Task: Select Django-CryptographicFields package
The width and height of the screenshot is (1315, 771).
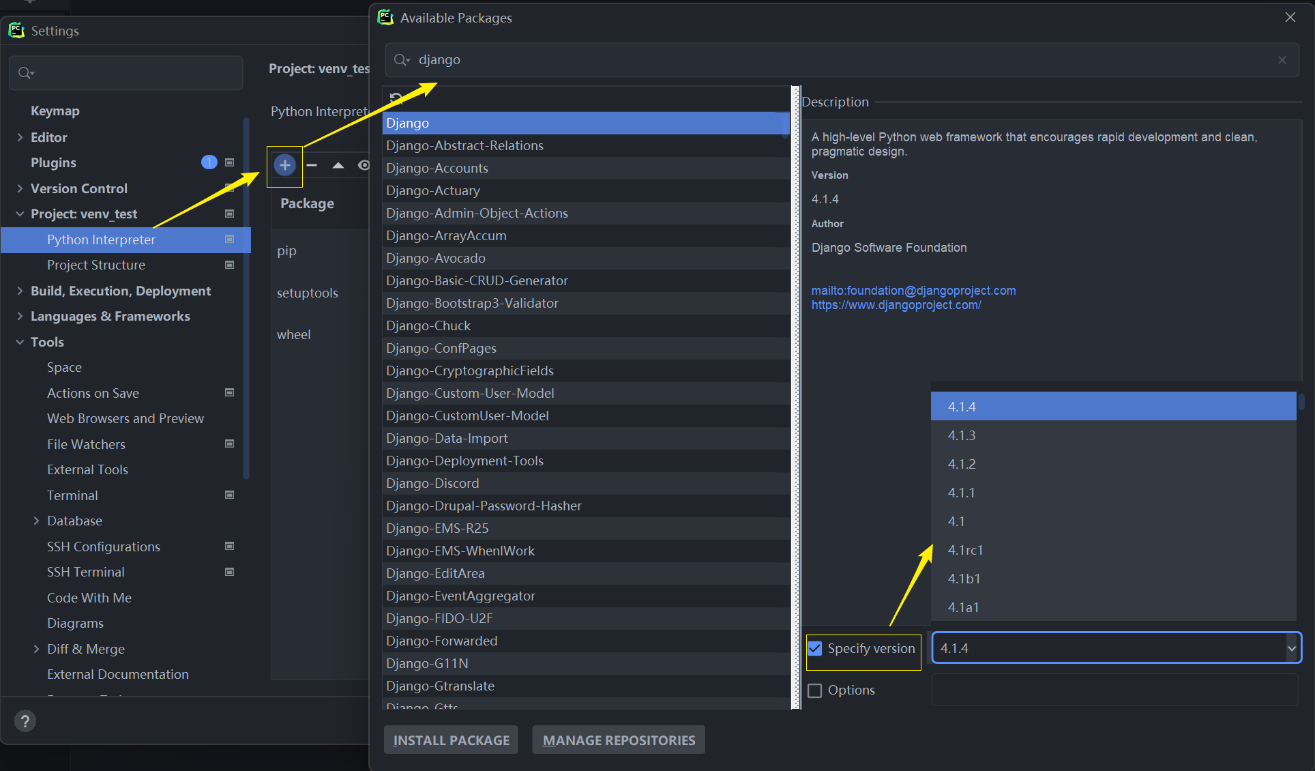Action: coord(586,370)
